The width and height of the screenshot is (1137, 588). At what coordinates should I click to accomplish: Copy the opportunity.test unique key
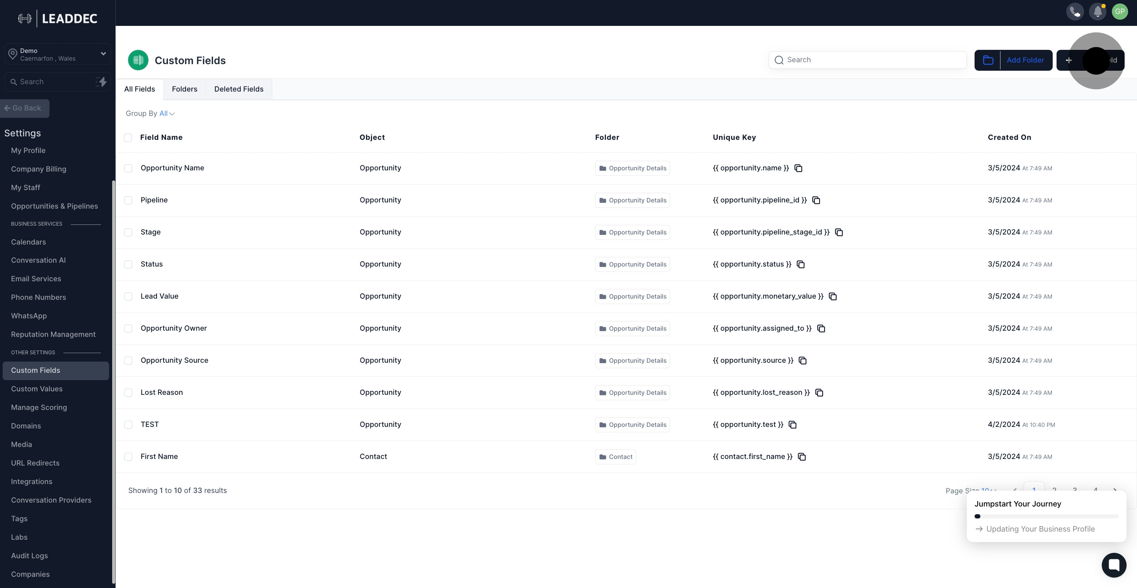click(793, 425)
